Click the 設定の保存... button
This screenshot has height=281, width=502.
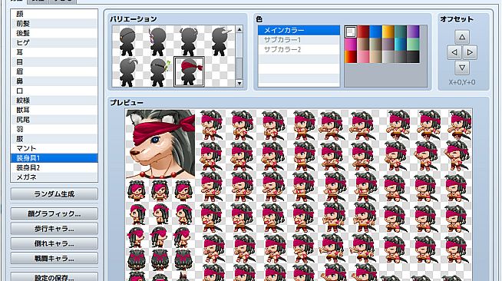pyautogui.click(x=54, y=277)
